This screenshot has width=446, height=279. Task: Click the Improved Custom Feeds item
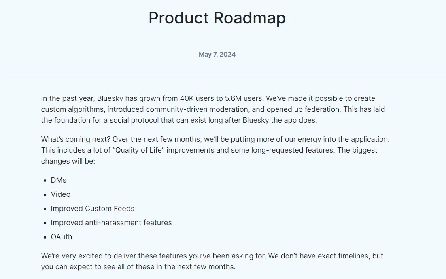[92, 209]
